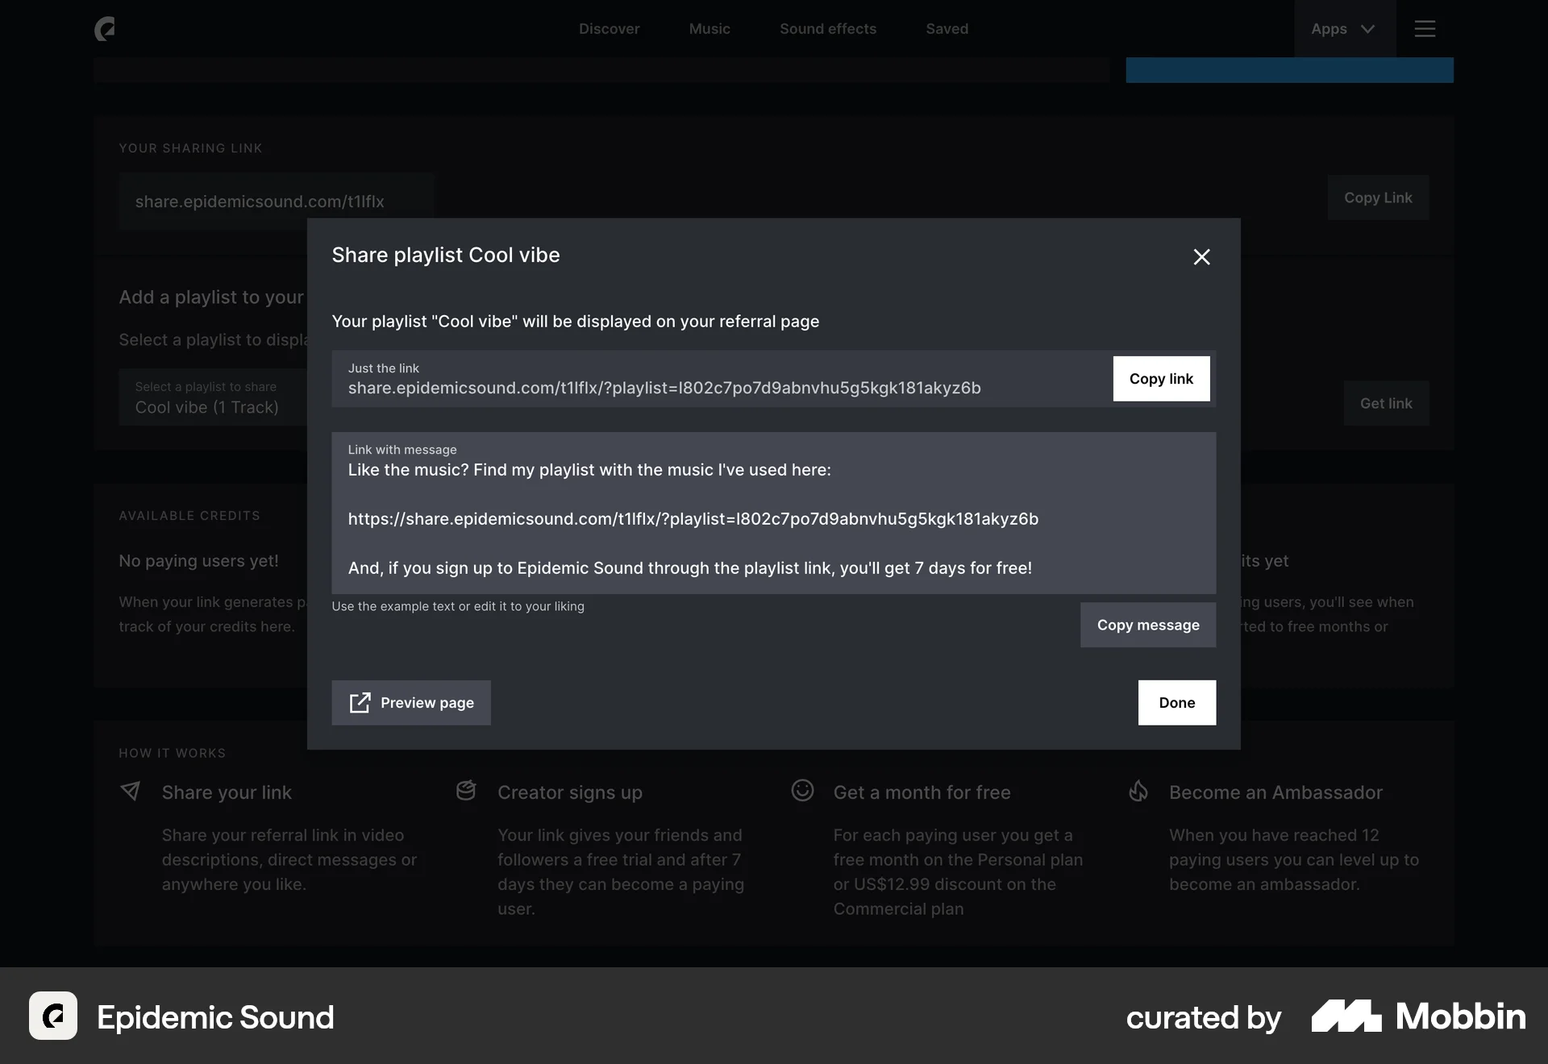Click Done to finish sharing
Image resolution: width=1548 pixels, height=1064 pixels.
point(1176,702)
